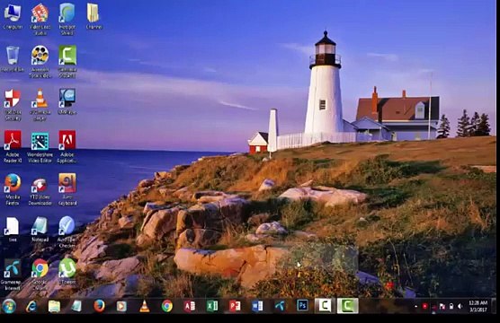Open the volume speaker tray icon
The width and height of the screenshot is (500, 323).
point(460,307)
